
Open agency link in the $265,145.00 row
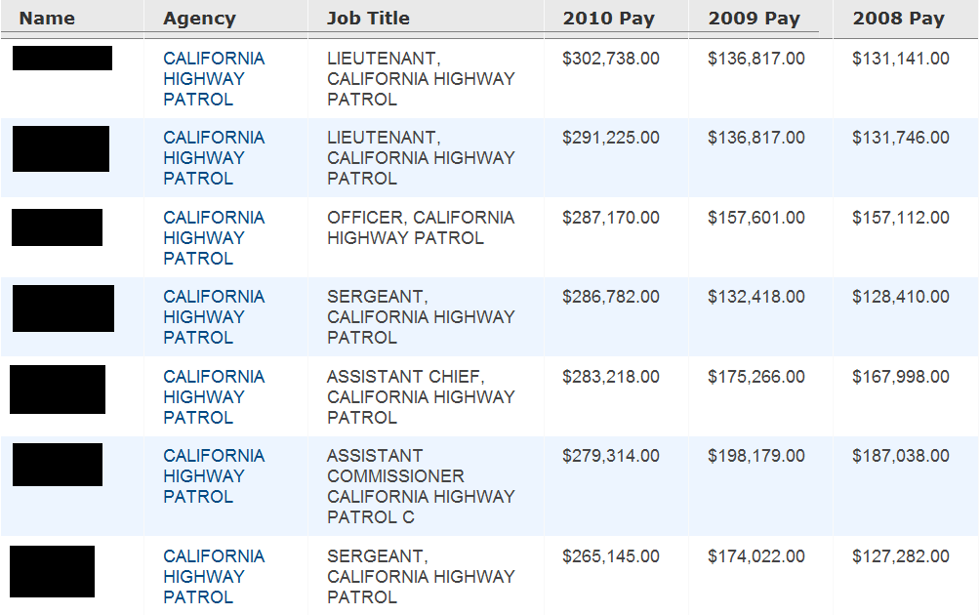click(214, 577)
